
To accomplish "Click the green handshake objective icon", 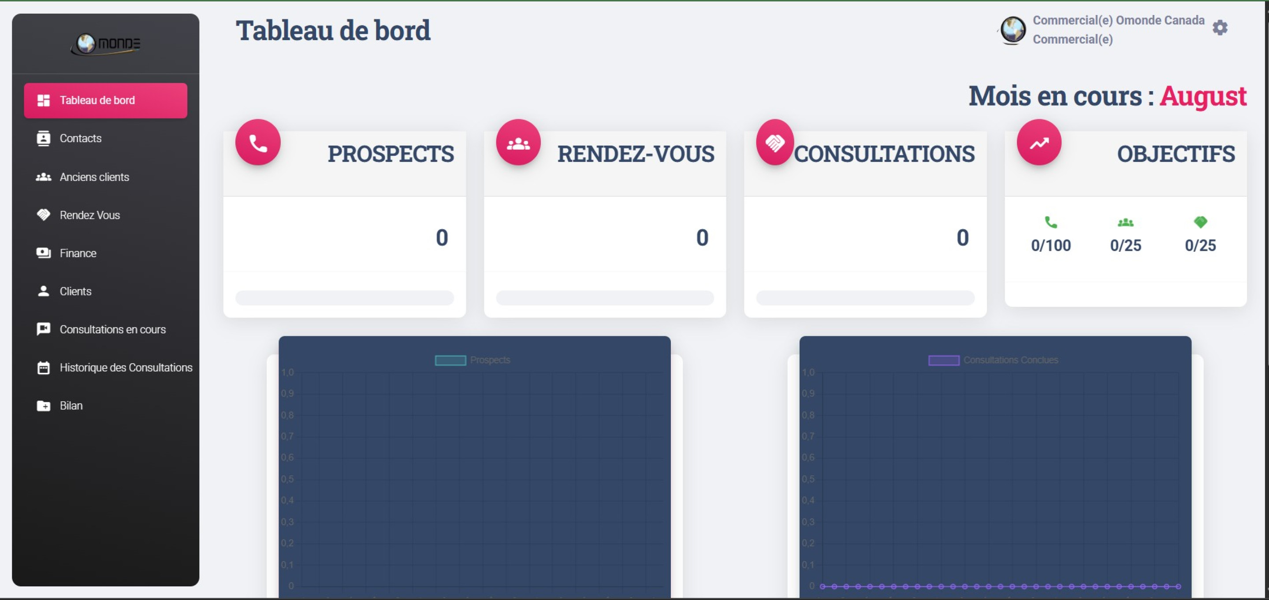I will [x=1201, y=223].
